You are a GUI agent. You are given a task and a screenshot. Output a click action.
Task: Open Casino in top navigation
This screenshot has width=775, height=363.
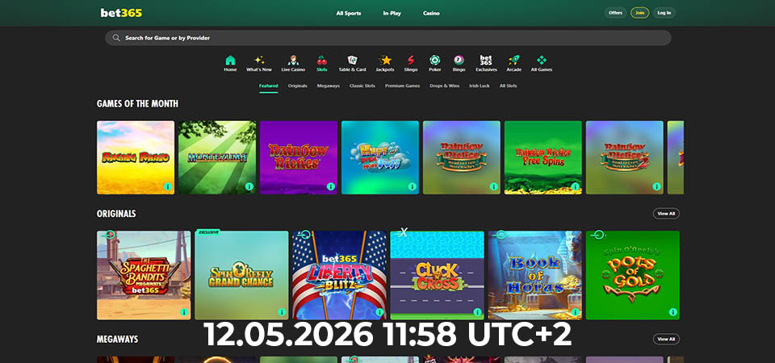click(431, 14)
